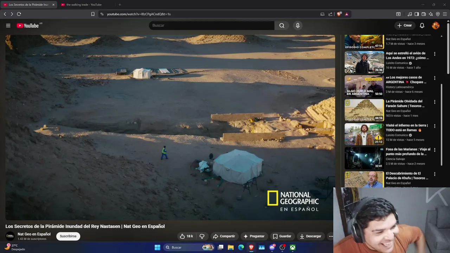Close the 'Los Secretos de la Pirámide' tab
The height and width of the screenshot is (253, 450).
53,5
